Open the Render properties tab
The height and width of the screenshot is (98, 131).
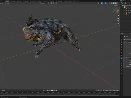122,40
